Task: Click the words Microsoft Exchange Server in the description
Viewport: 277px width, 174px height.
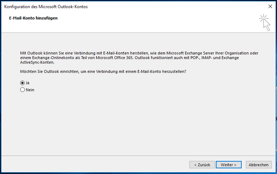Action: click(x=190, y=53)
